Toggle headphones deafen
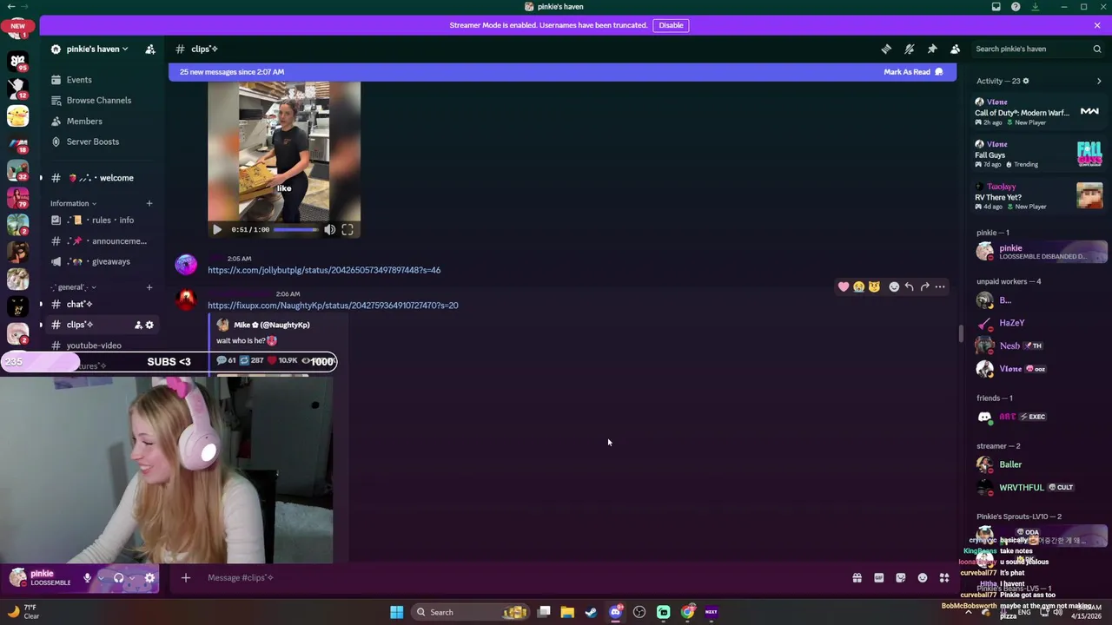Image resolution: width=1112 pixels, height=625 pixels. [119, 578]
